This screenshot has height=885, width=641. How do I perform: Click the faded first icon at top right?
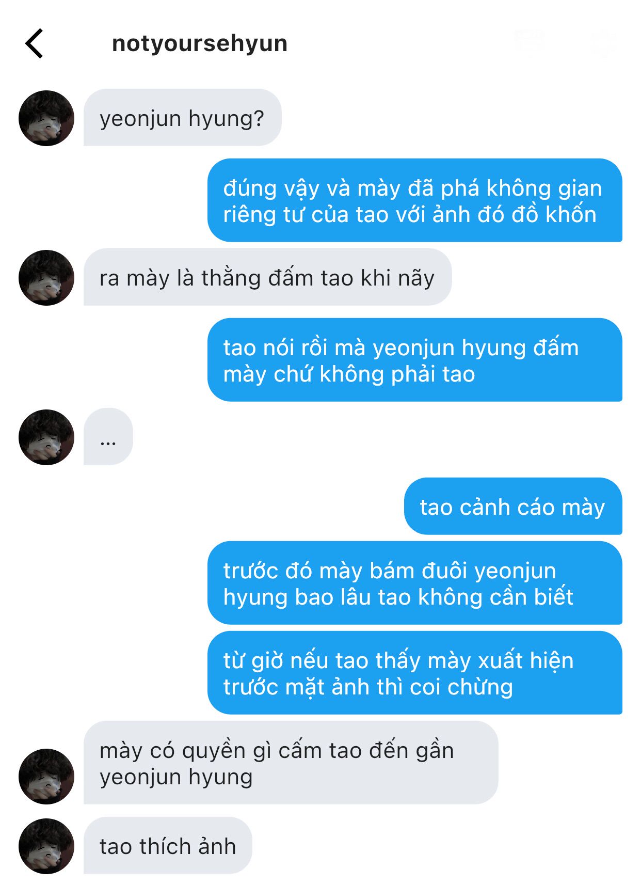[529, 41]
